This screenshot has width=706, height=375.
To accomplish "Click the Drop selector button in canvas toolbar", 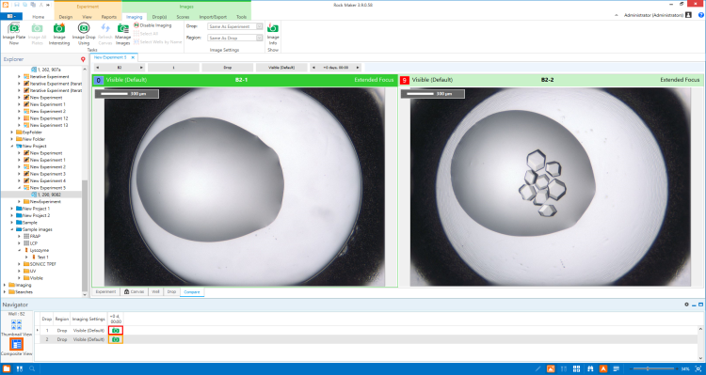I will [228, 68].
